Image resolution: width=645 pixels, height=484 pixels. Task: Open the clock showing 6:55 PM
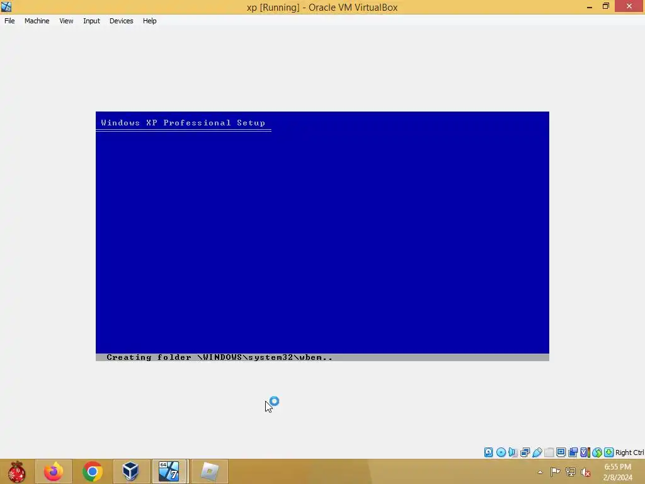tap(618, 472)
